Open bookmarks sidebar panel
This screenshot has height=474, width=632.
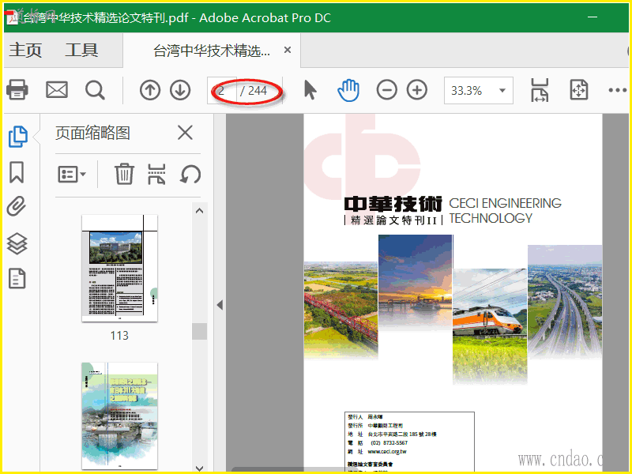point(17,172)
